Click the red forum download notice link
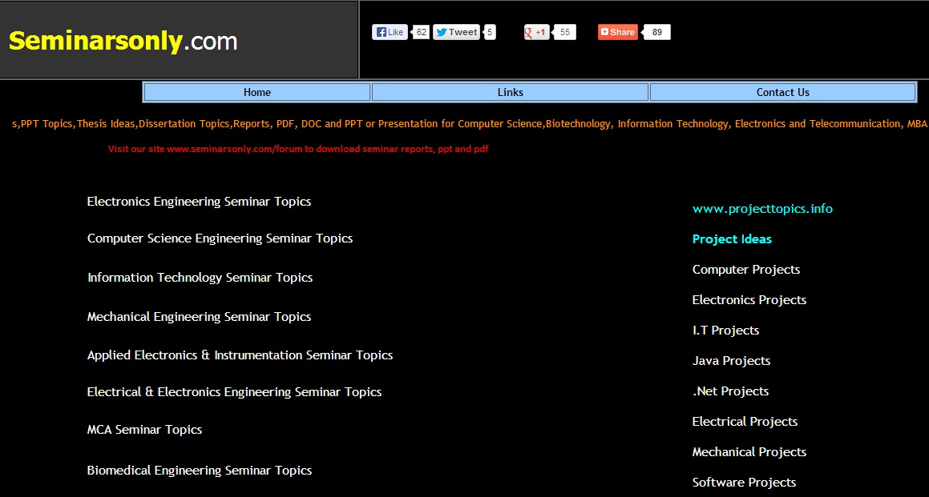The image size is (929, 497). 299,149
